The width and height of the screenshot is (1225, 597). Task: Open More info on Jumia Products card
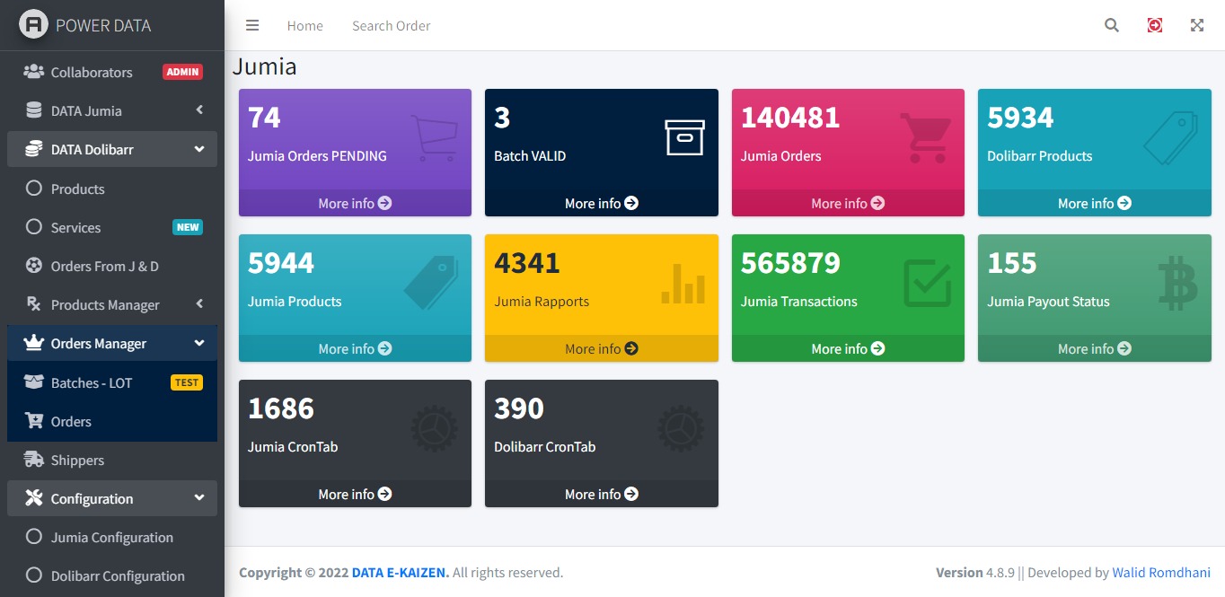click(x=355, y=348)
